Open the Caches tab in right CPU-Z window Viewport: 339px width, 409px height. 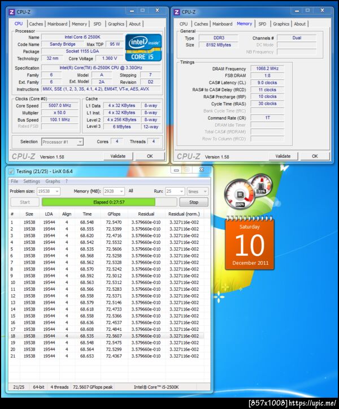click(201, 24)
